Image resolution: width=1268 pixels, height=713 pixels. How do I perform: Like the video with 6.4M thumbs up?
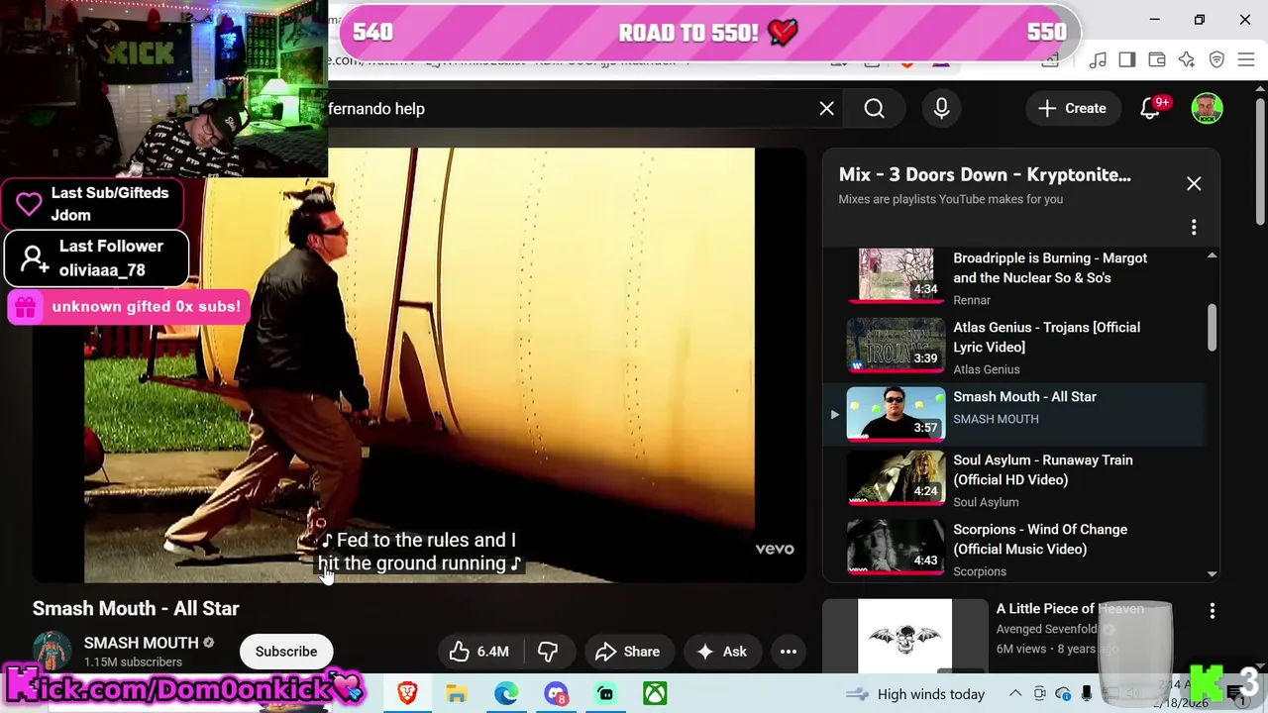click(479, 652)
